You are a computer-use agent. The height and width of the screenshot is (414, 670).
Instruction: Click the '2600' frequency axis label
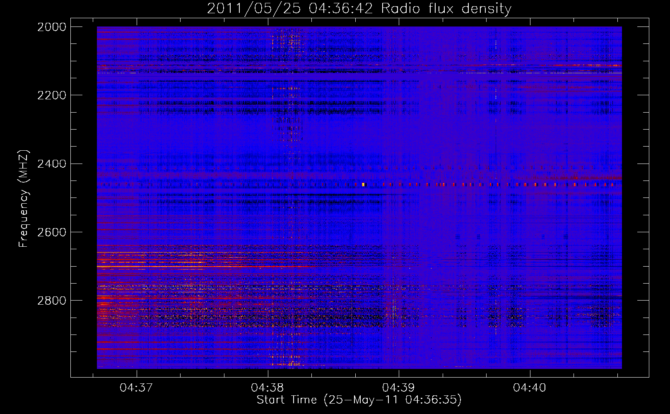click(x=52, y=232)
